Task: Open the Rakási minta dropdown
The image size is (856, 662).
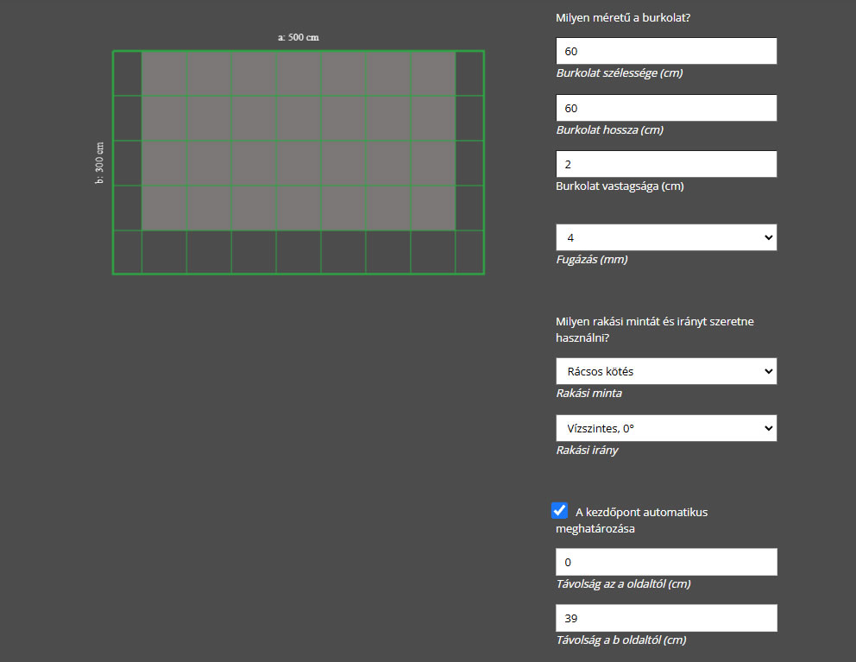Action: pos(666,371)
